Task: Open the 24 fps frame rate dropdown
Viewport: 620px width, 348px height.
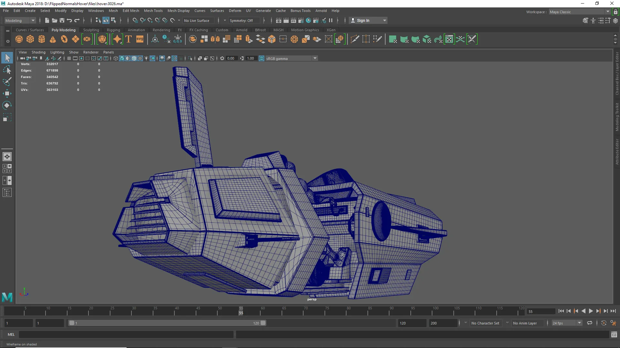Action: pyautogui.click(x=567, y=323)
